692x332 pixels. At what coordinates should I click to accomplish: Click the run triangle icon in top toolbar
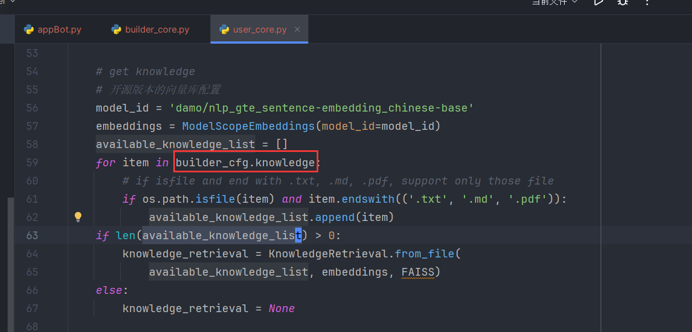click(598, 2)
